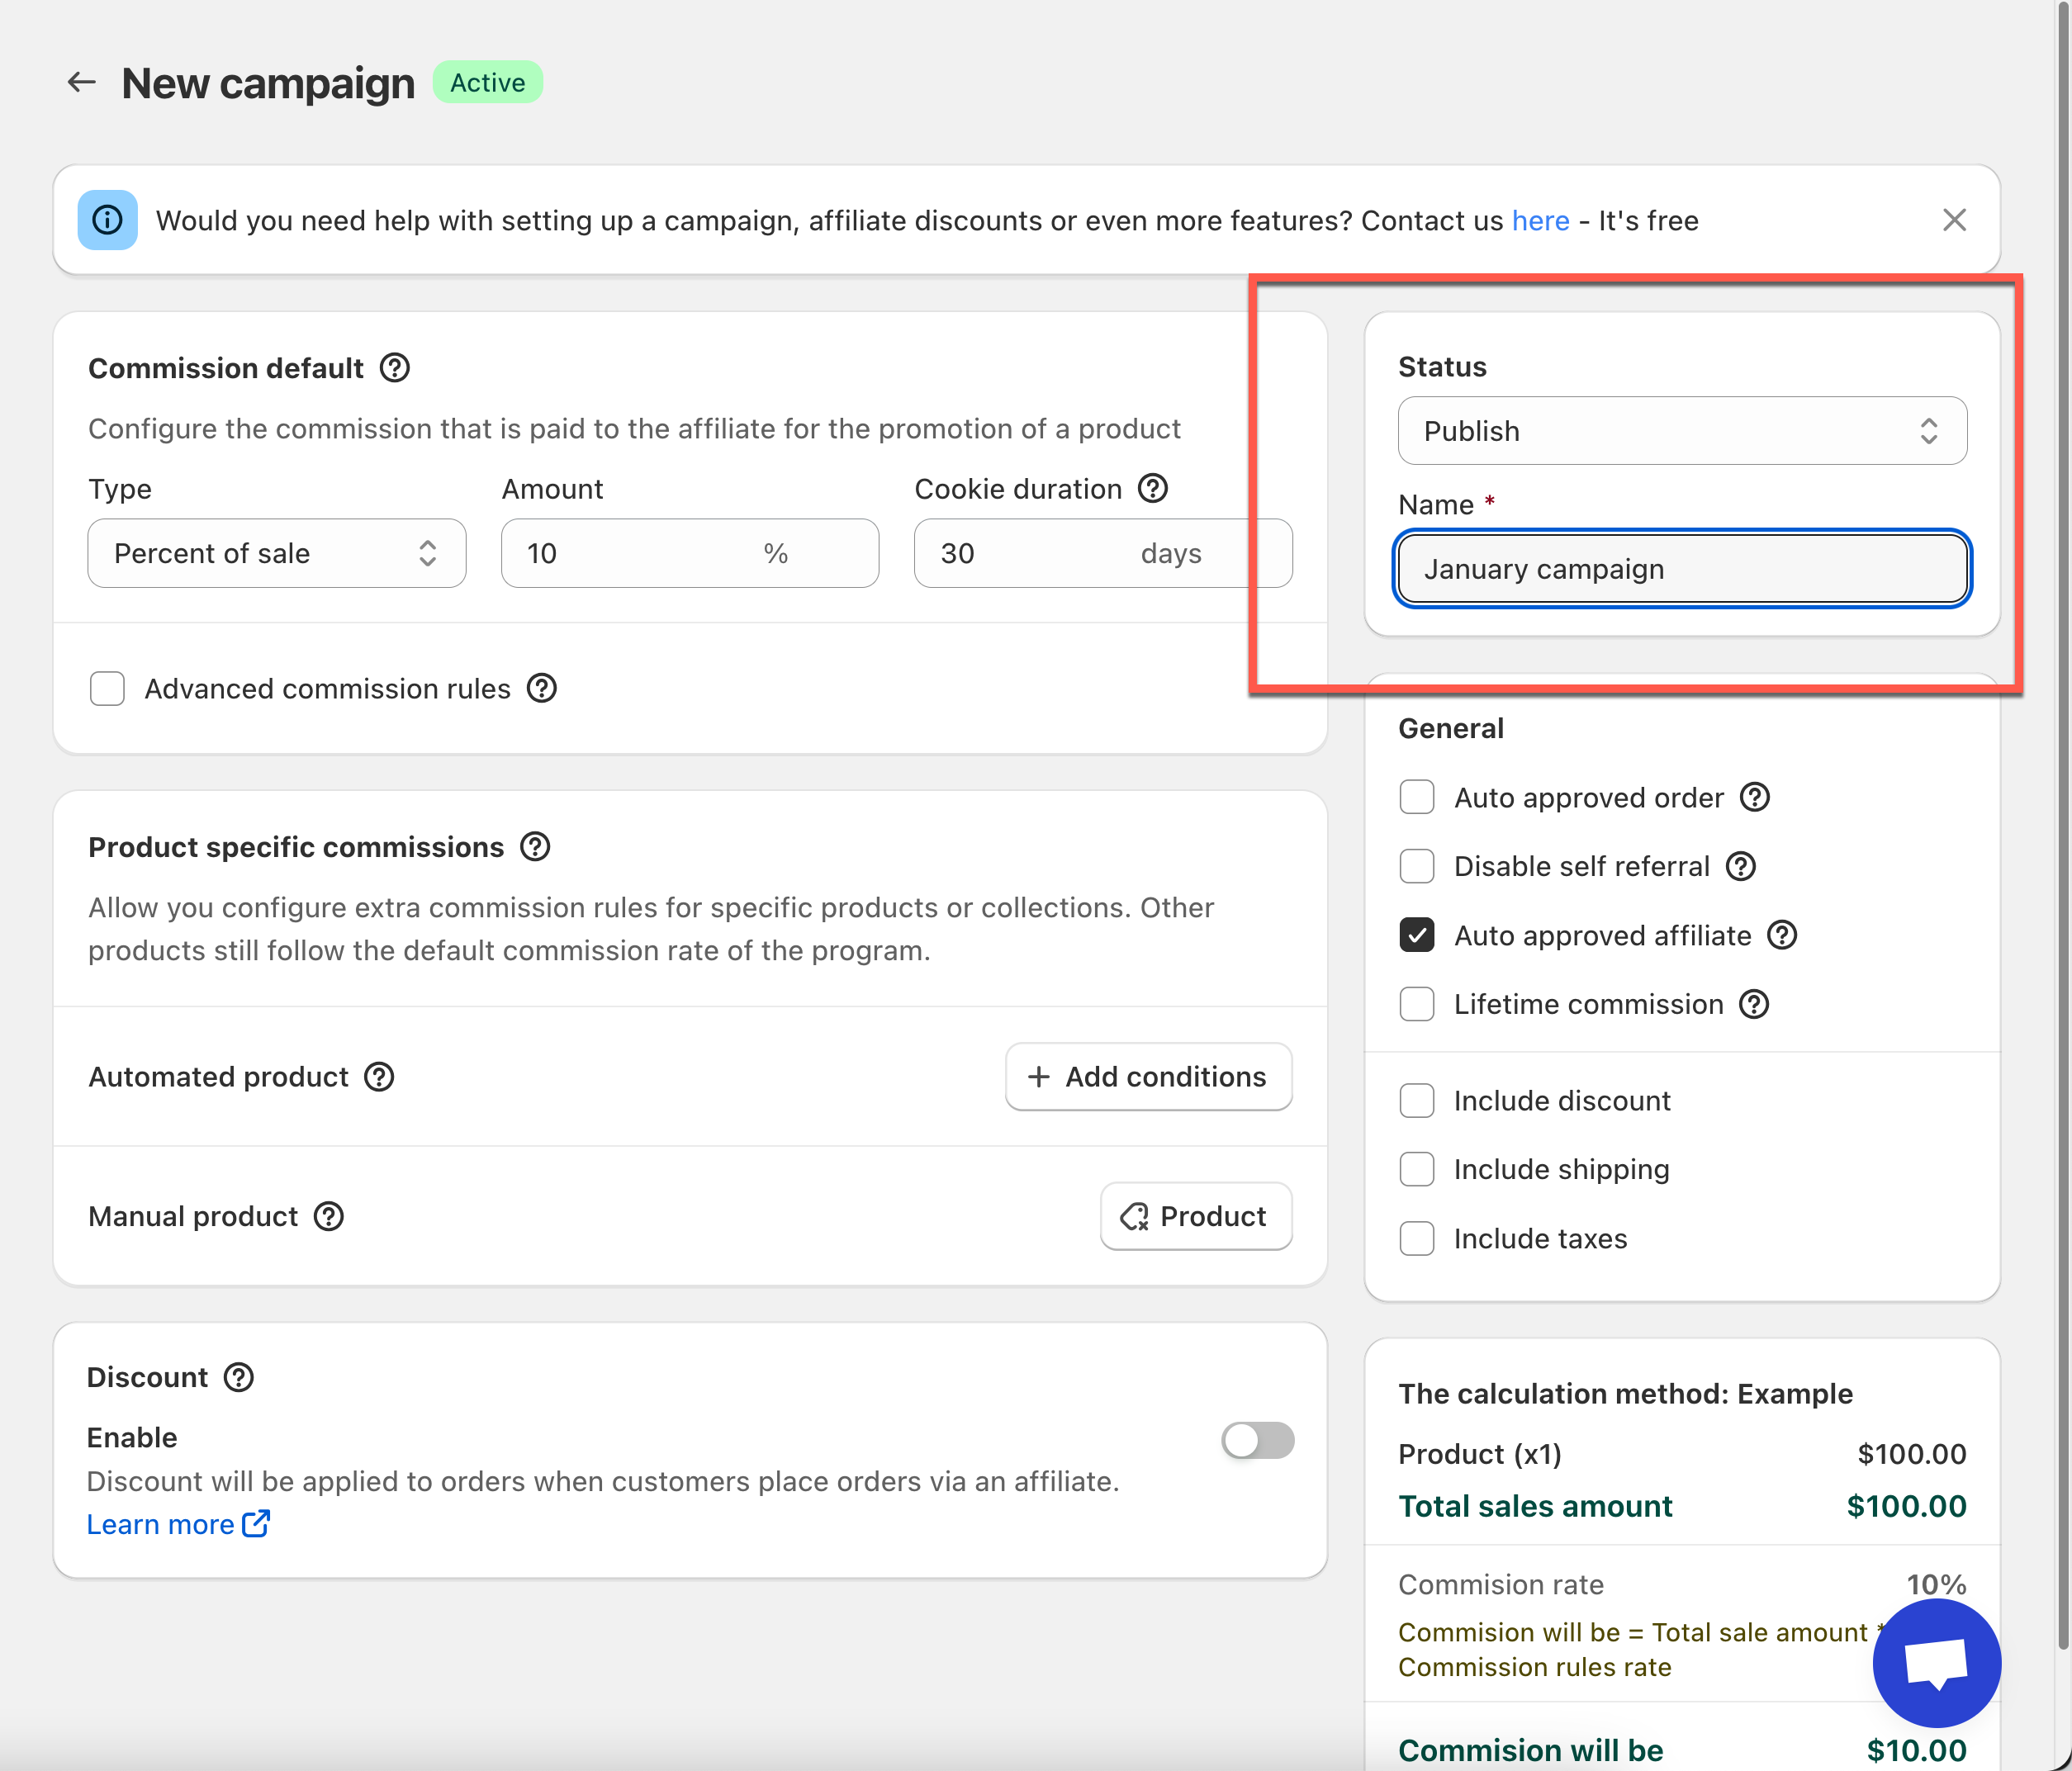Dismiss the help info banner
This screenshot has width=2072, height=1771.
click(x=1954, y=220)
